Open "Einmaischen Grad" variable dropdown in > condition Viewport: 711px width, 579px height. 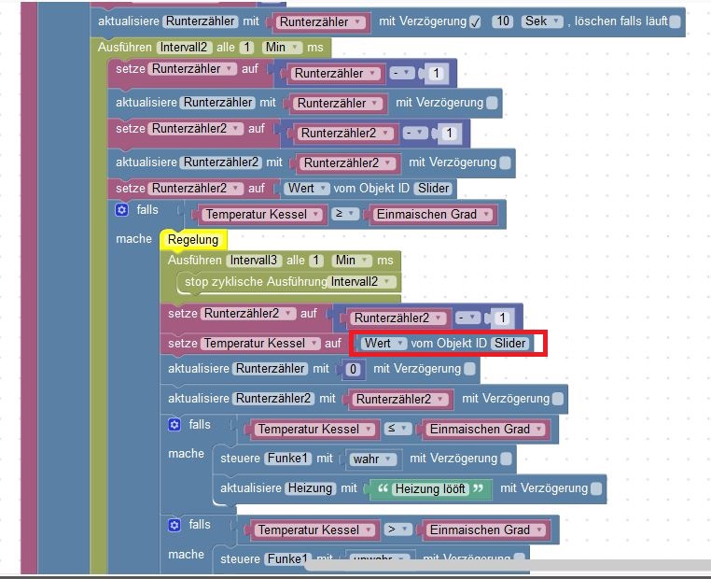click(485, 530)
